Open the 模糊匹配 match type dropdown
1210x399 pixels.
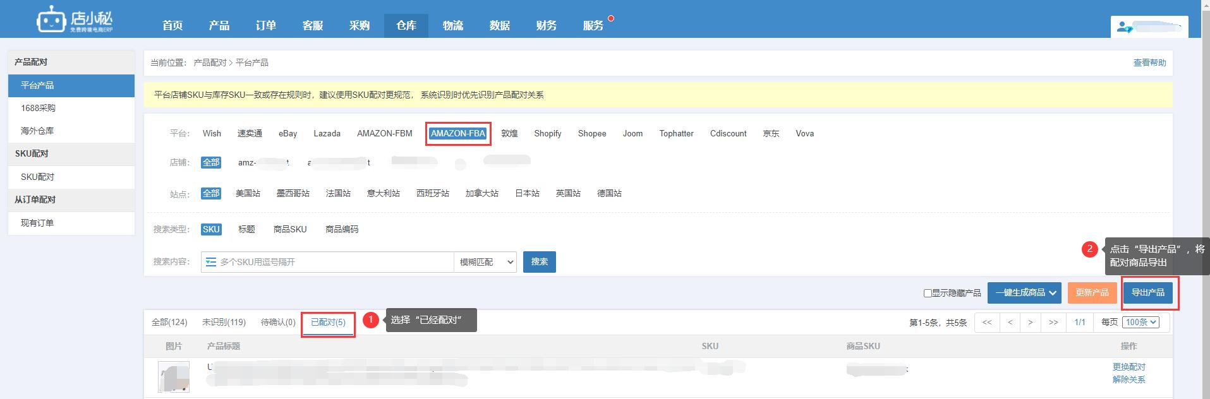(485, 262)
